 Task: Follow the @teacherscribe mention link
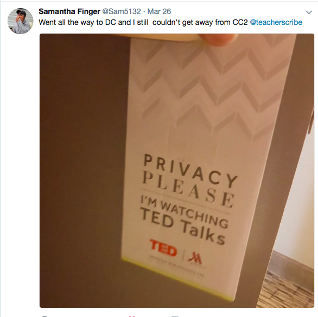(x=276, y=22)
